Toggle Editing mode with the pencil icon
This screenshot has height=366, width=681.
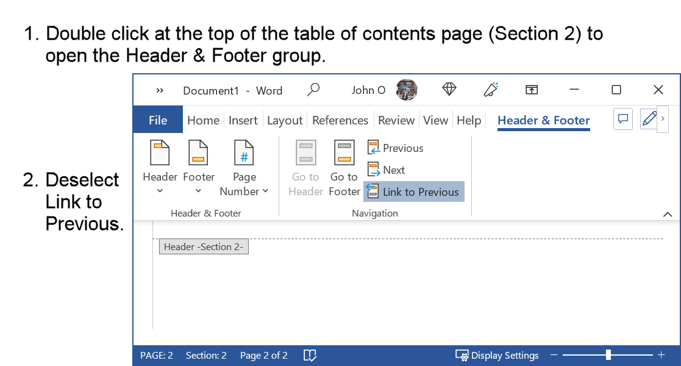click(x=648, y=118)
